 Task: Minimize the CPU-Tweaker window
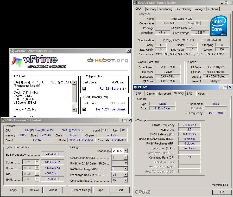pyautogui.click(x=121, y=120)
